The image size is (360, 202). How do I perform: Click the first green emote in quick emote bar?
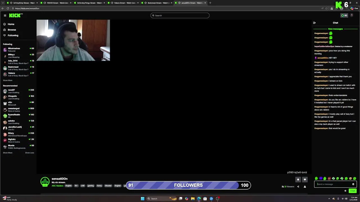[x=316, y=178]
